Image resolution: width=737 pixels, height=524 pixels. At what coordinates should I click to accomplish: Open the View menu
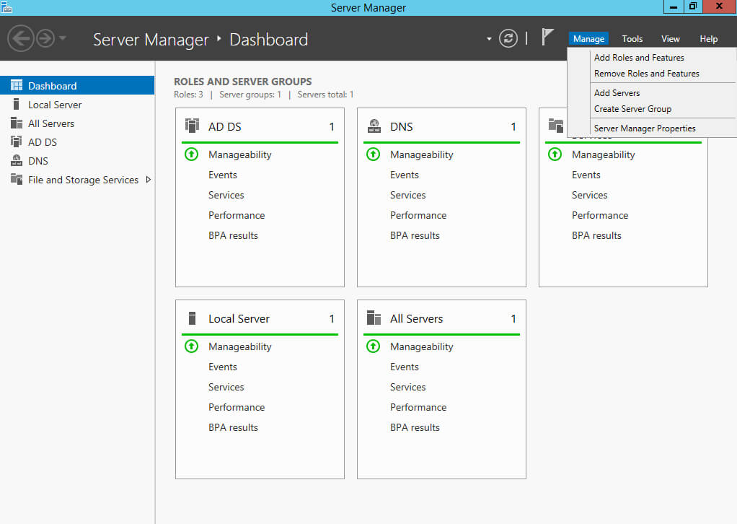pyautogui.click(x=670, y=38)
